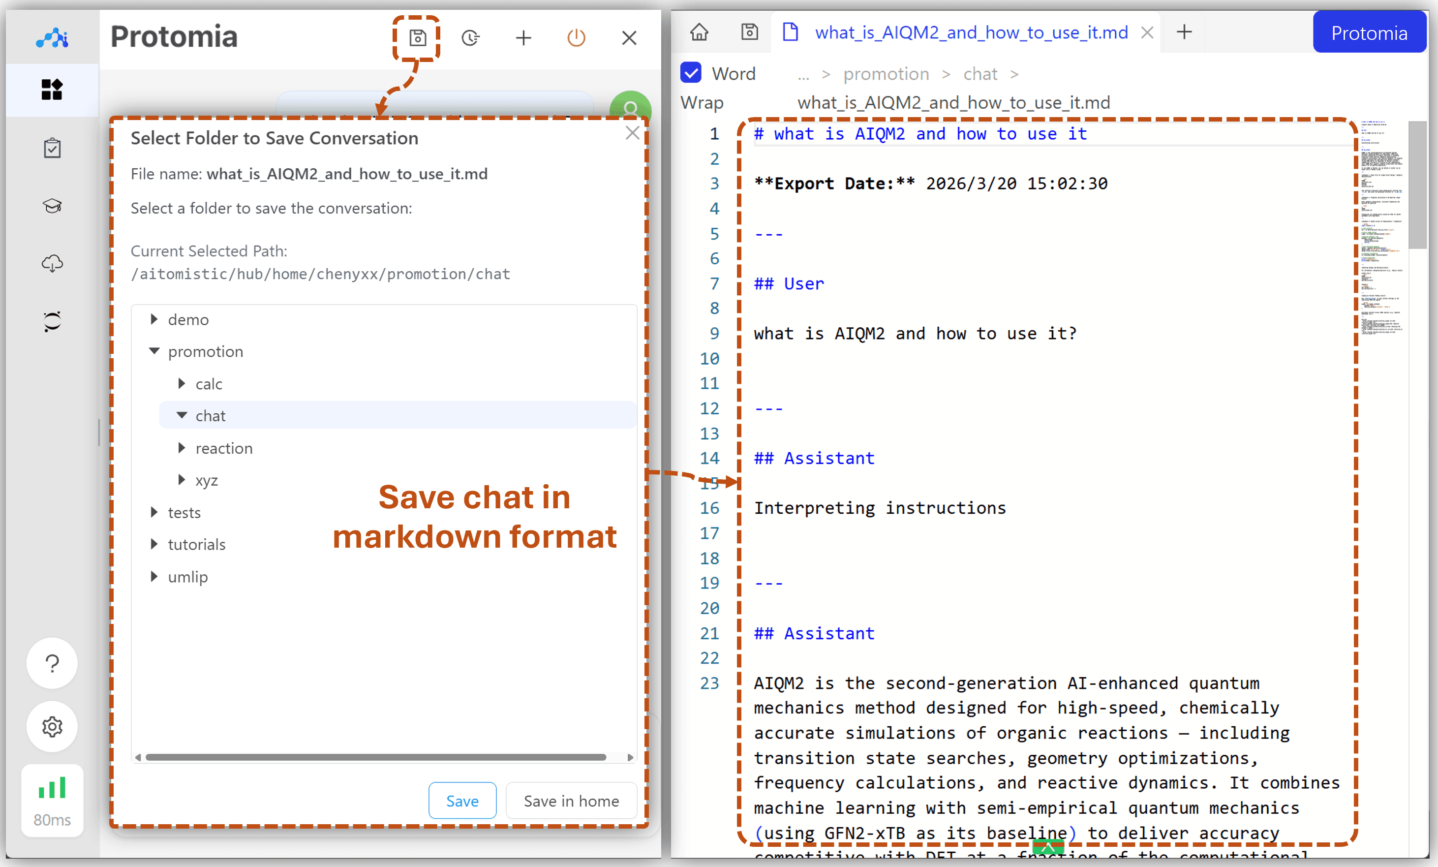This screenshot has width=1438, height=867.
Task: Expand the tutorials folder
Action: 154,544
